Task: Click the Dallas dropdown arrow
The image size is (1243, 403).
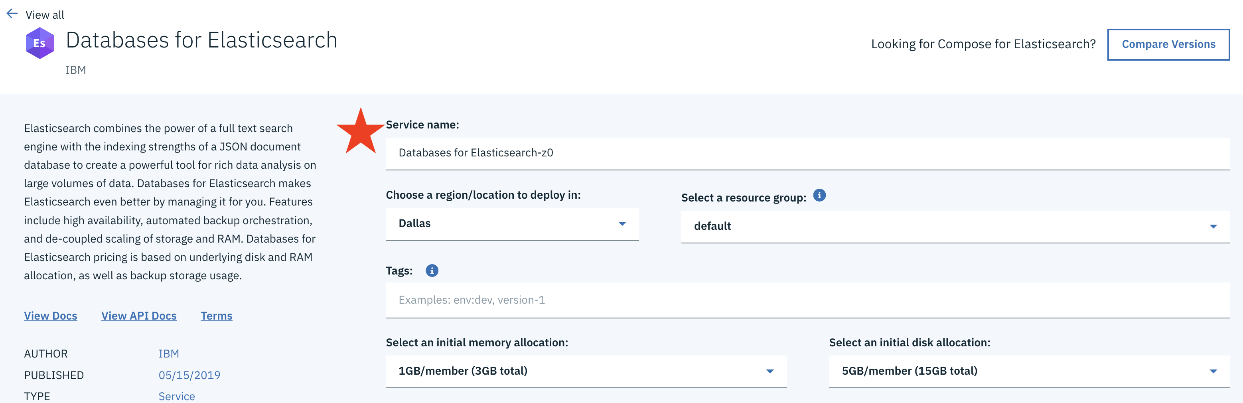Action: point(622,224)
